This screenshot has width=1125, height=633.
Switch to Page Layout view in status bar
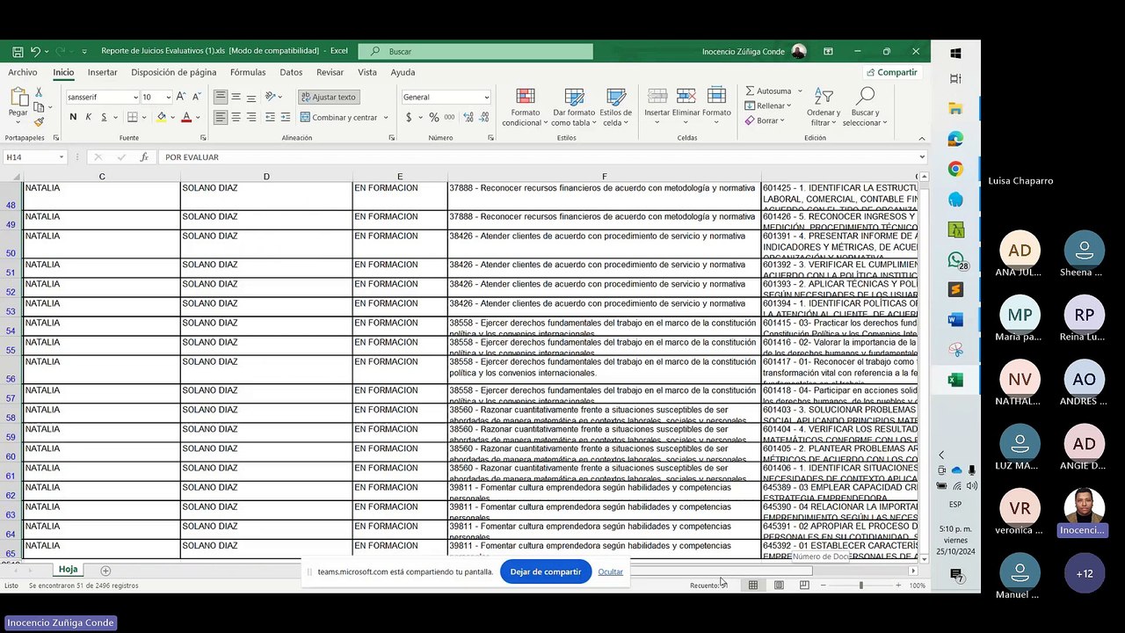point(779,586)
